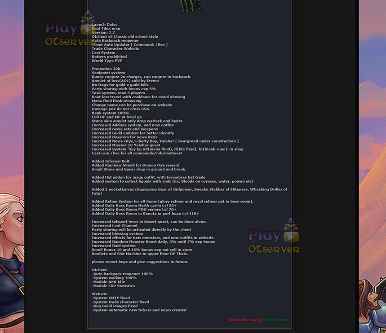The height and width of the screenshot is (333, 386).
Task: Select the Trade Character Website text line
Action: 115,49
